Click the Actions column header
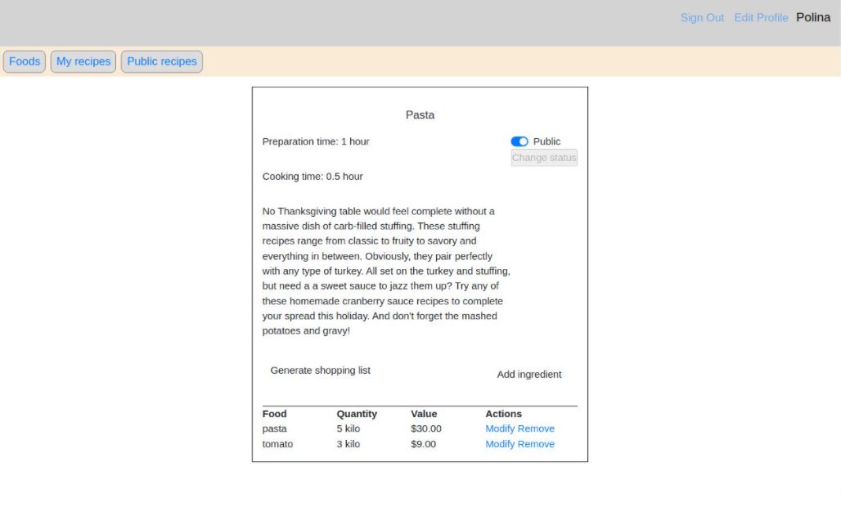Image resolution: width=841 pixels, height=525 pixels. (503, 413)
